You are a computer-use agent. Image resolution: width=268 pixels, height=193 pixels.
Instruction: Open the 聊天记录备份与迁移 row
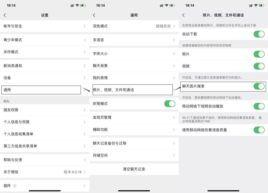coord(134,143)
